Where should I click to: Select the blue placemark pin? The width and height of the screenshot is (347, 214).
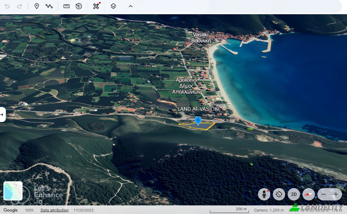[198, 121]
